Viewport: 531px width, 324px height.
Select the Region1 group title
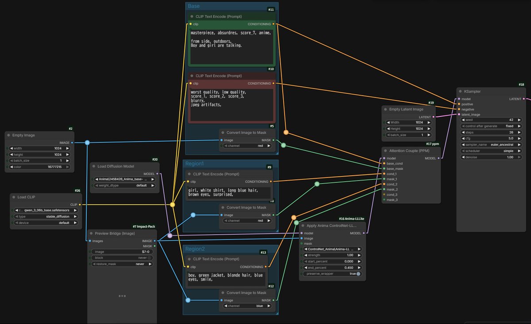tap(195, 164)
